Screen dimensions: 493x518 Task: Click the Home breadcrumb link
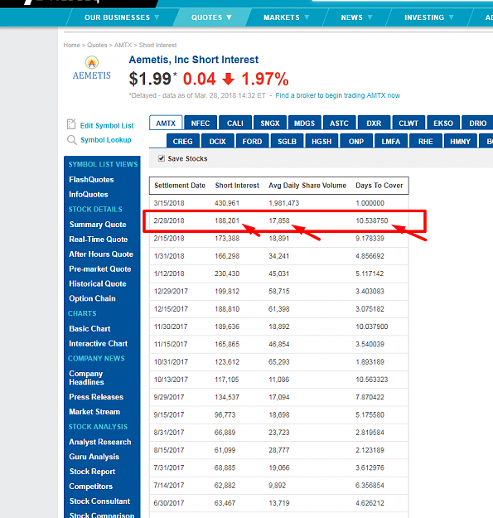pyautogui.click(x=71, y=45)
